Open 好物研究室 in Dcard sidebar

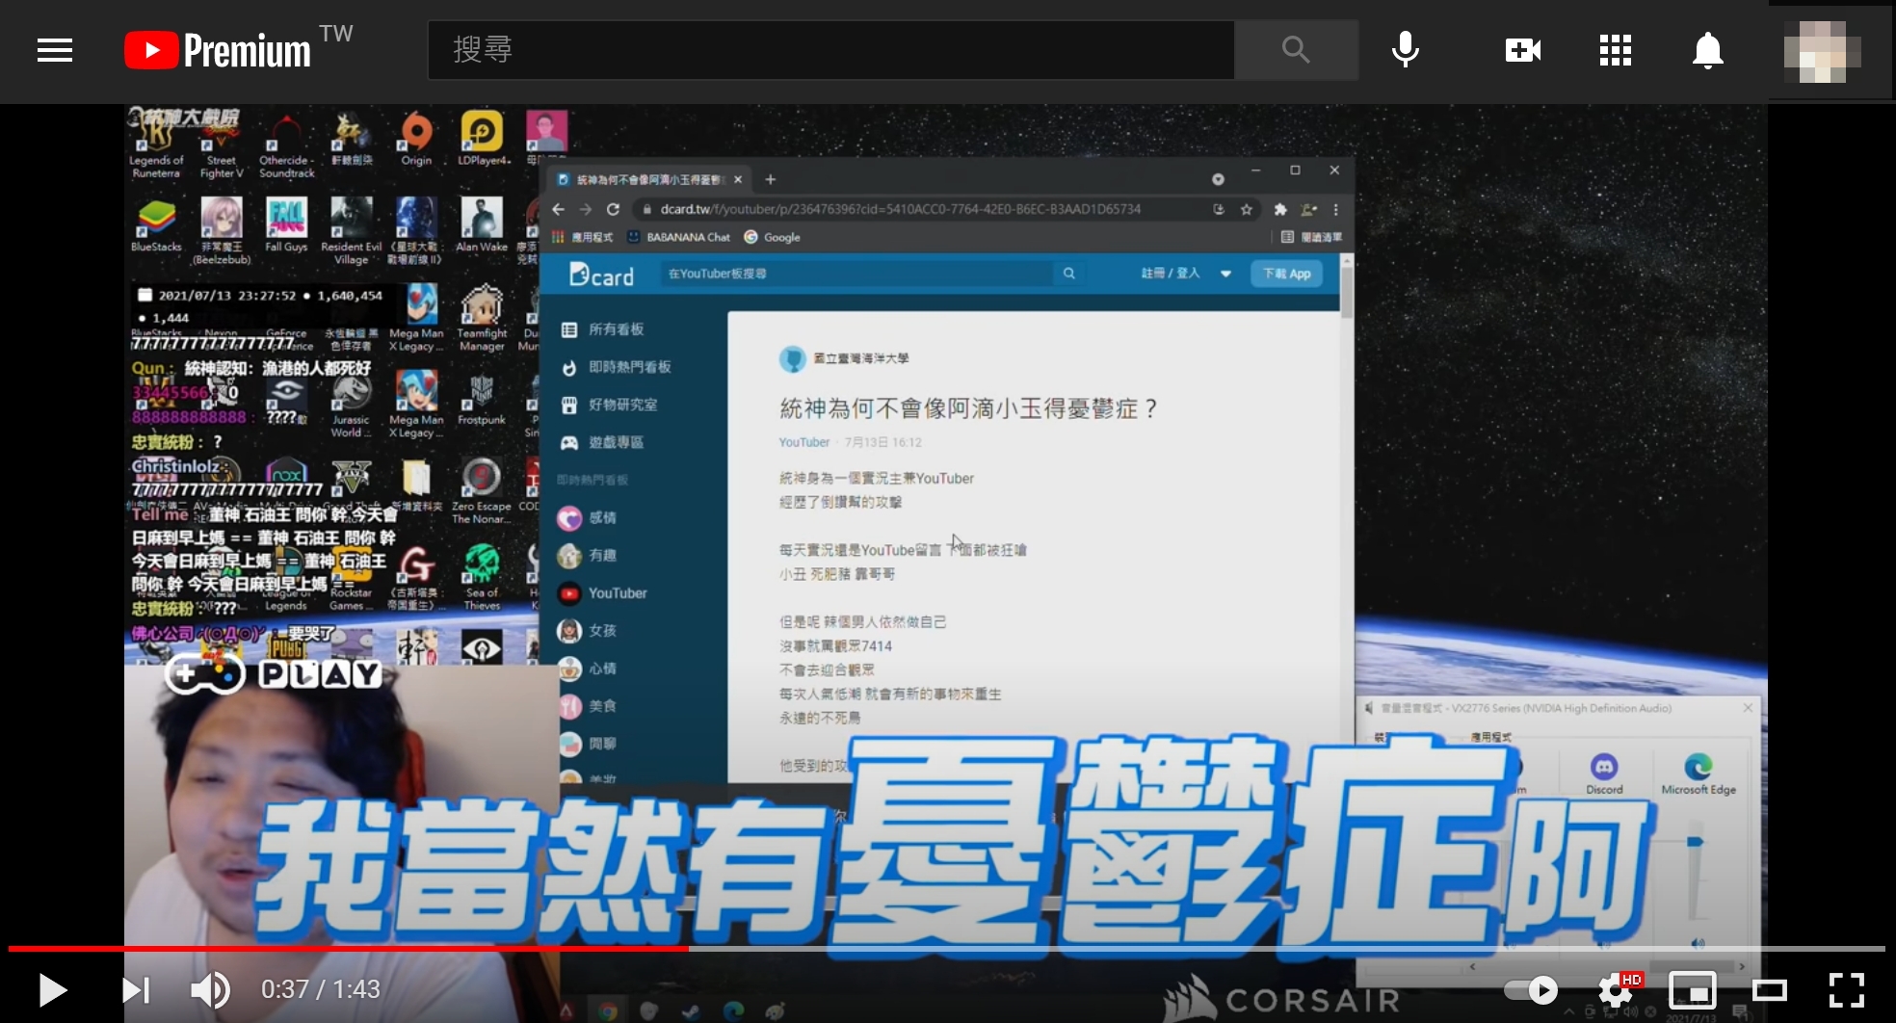(x=610, y=405)
